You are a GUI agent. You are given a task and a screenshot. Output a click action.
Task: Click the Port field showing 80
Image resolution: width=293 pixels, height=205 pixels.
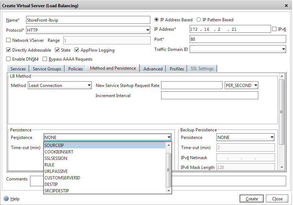pyautogui.click(x=238, y=39)
